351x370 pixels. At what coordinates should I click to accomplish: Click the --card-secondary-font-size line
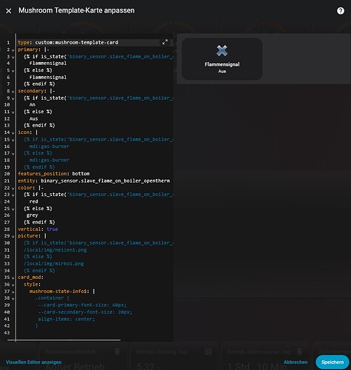click(x=85, y=312)
